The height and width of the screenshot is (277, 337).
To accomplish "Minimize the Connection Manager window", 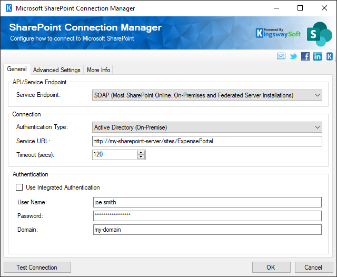I will [x=276, y=8].
